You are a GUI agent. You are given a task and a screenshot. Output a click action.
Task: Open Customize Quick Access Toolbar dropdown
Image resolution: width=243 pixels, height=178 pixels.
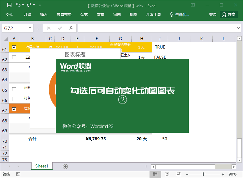tap(40, 6)
